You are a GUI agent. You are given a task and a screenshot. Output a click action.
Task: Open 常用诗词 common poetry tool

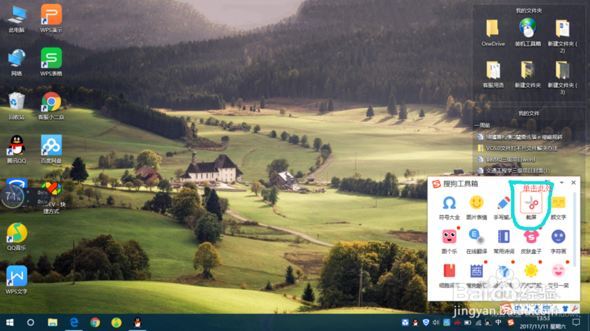(x=503, y=241)
